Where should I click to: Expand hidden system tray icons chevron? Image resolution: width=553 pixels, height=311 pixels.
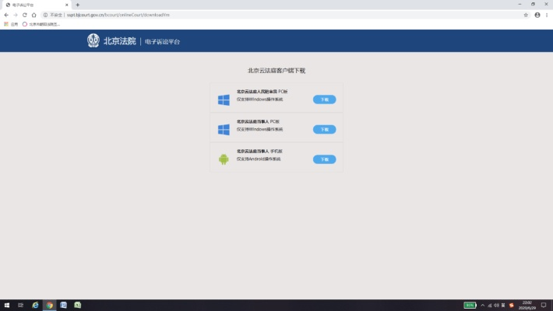point(482,305)
